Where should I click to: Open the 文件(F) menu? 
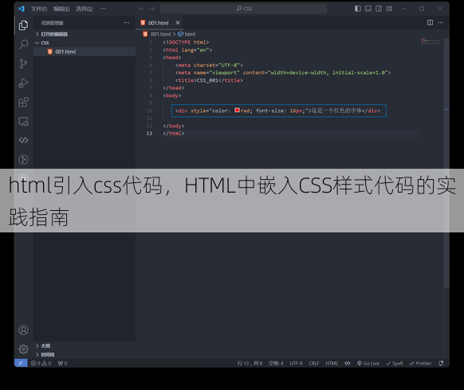(39, 9)
